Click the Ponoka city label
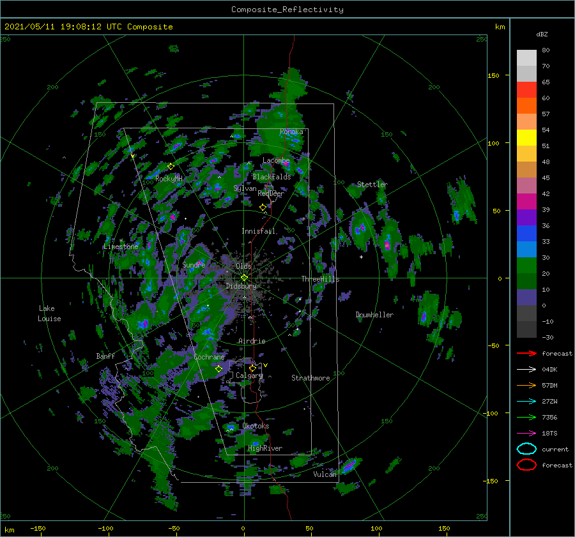 291,132
